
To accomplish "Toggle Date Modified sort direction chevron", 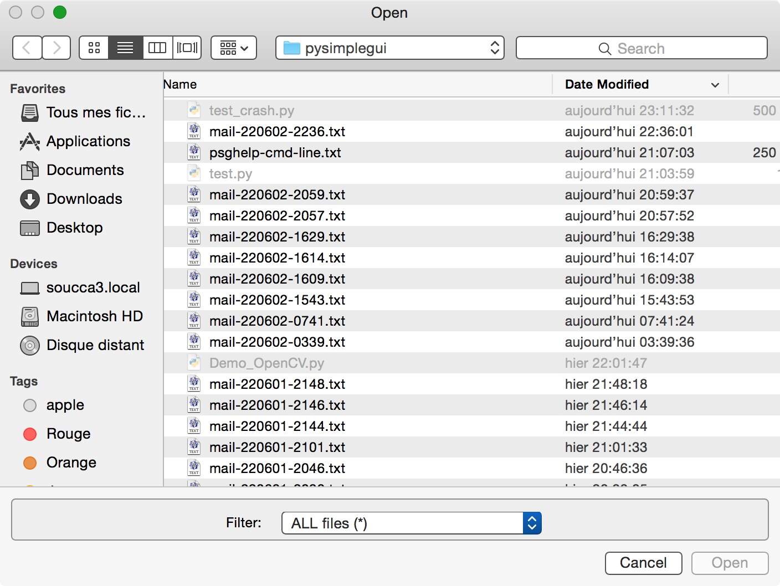I will pos(715,84).
